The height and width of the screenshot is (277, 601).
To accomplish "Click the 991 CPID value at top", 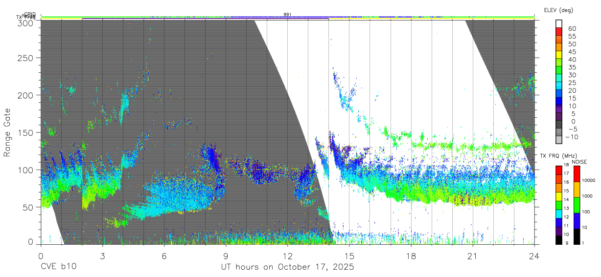I will (x=287, y=14).
